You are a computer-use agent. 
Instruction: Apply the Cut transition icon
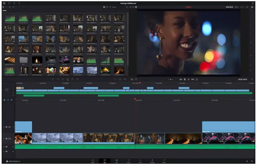[x=115, y=79]
